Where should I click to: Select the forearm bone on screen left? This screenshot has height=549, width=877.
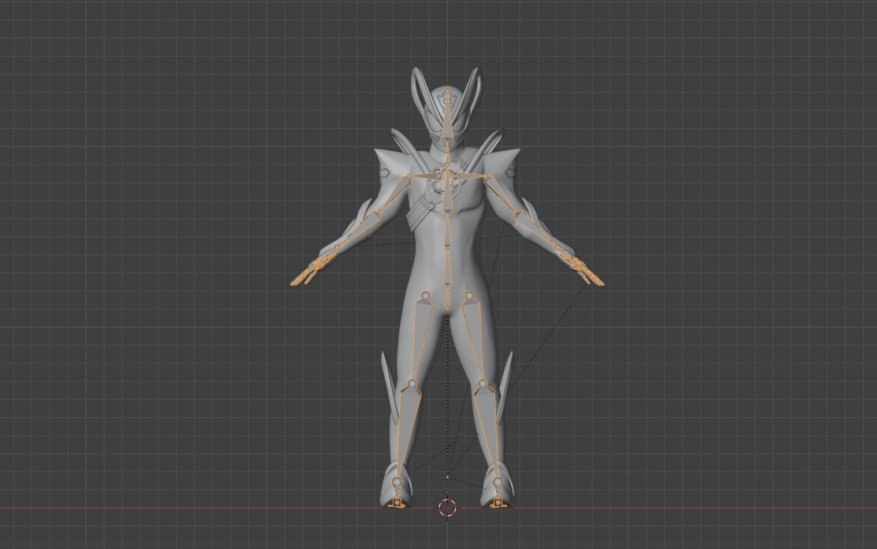tap(358, 230)
